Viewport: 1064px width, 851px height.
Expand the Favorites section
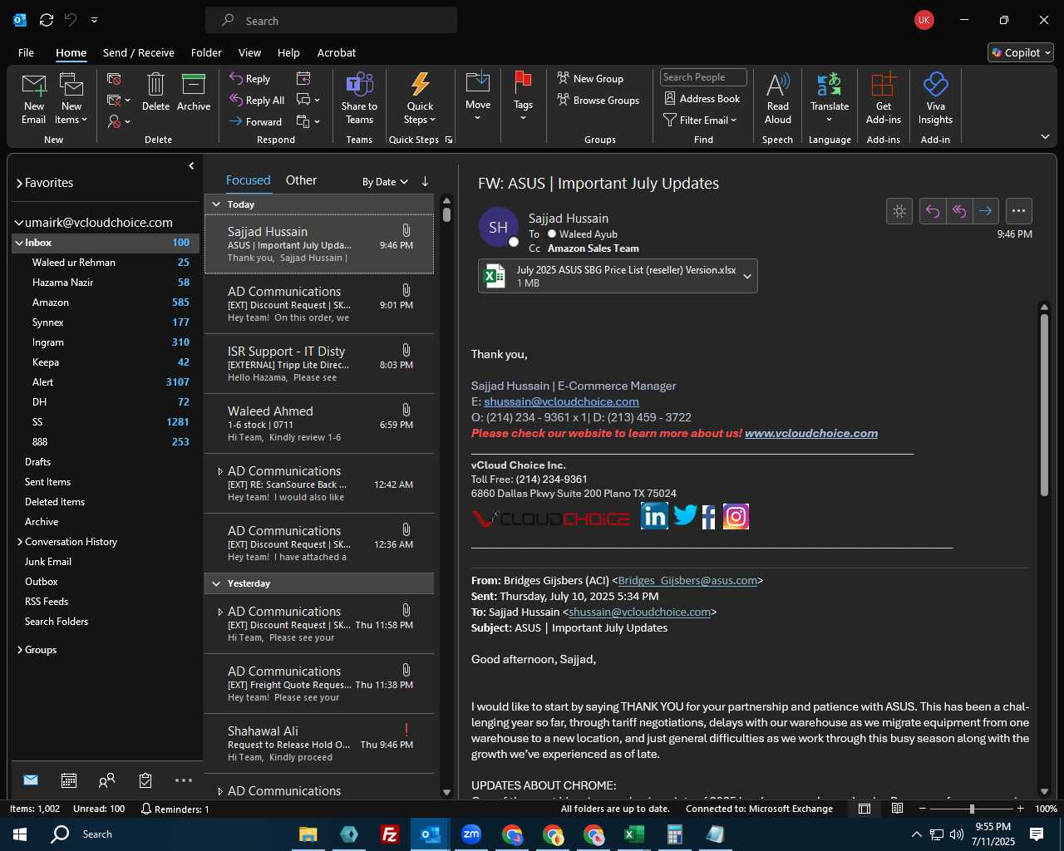pos(19,183)
